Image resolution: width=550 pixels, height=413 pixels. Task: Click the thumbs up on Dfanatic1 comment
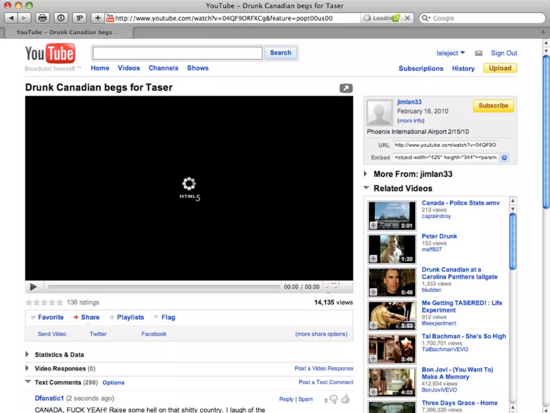tap(346, 399)
